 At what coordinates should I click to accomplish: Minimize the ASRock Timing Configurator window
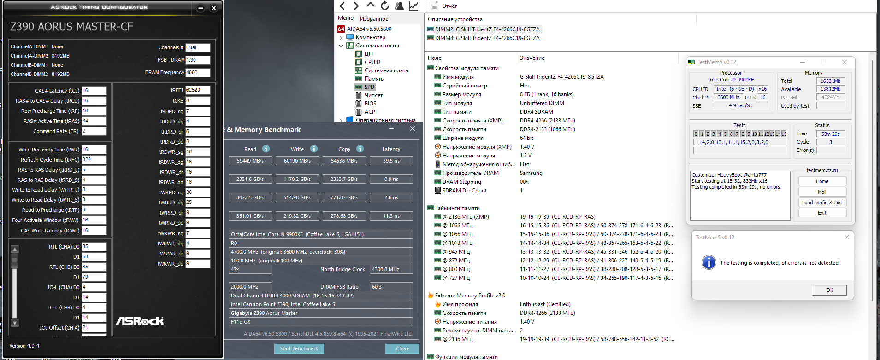(201, 8)
